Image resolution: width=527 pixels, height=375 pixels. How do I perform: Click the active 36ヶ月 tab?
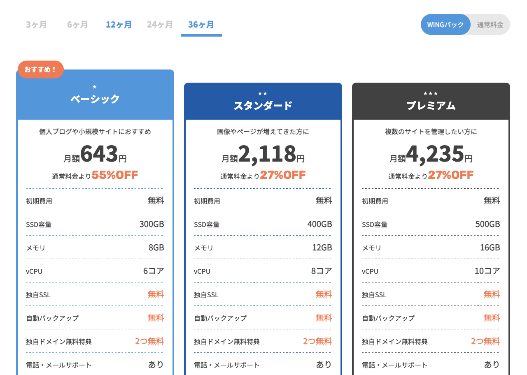201,25
